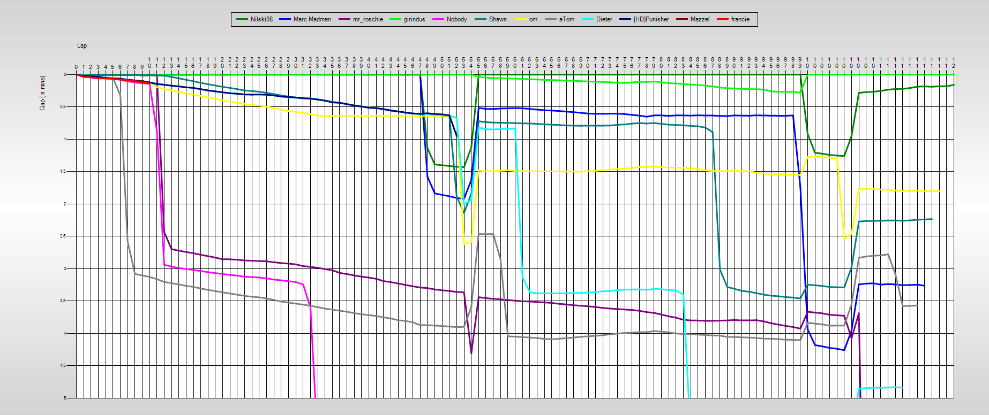This screenshot has width=989, height=415.
Task: Click the cyan Dieter legend swatch
Action: click(588, 19)
